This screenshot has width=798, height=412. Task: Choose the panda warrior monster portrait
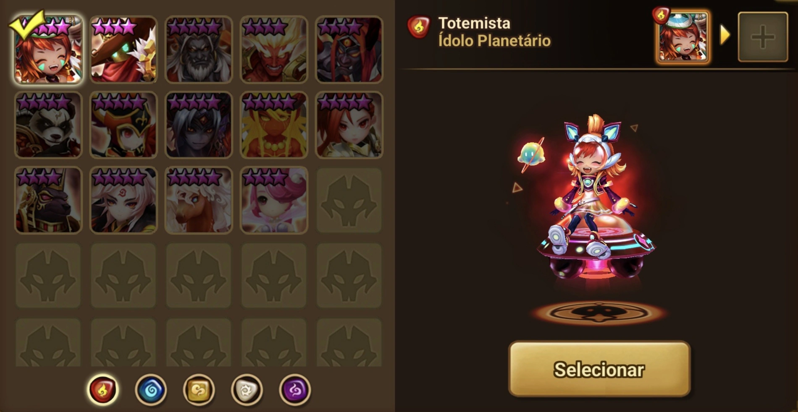tap(48, 125)
